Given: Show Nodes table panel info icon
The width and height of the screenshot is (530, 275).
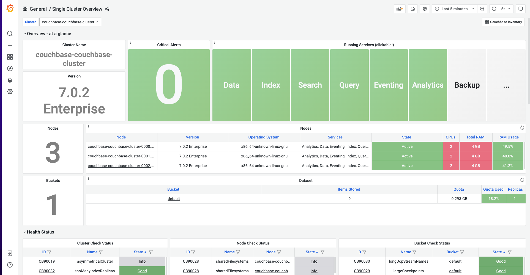Looking at the screenshot, I should coord(88,126).
